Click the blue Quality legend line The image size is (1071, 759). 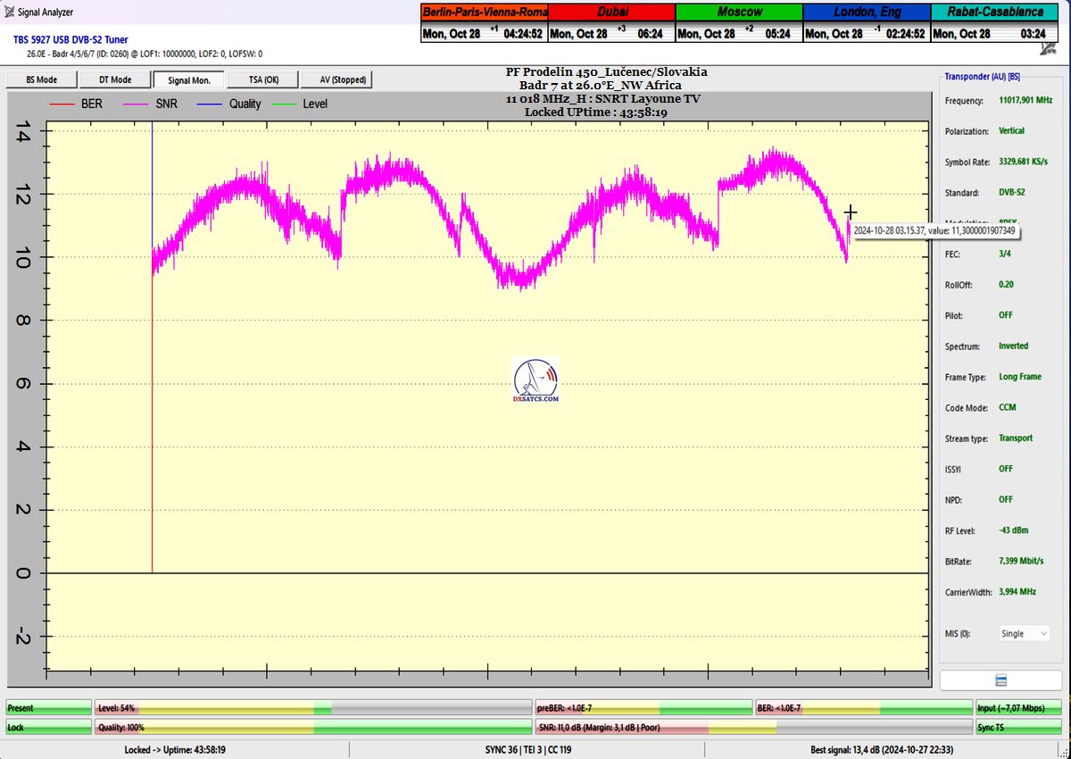(x=210, y=104)
